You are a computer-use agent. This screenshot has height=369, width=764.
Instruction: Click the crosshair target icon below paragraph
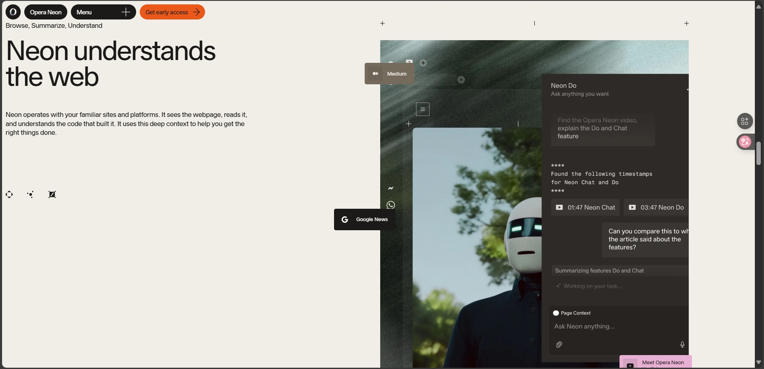tap(9, 194)
